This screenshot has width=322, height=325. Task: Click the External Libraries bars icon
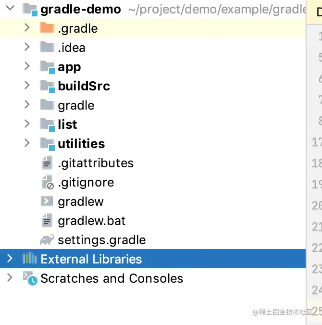tap(30, 259)
